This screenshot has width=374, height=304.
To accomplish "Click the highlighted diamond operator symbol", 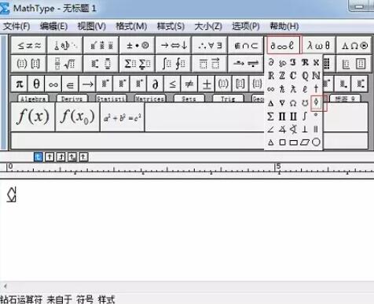I will point(316,102).
